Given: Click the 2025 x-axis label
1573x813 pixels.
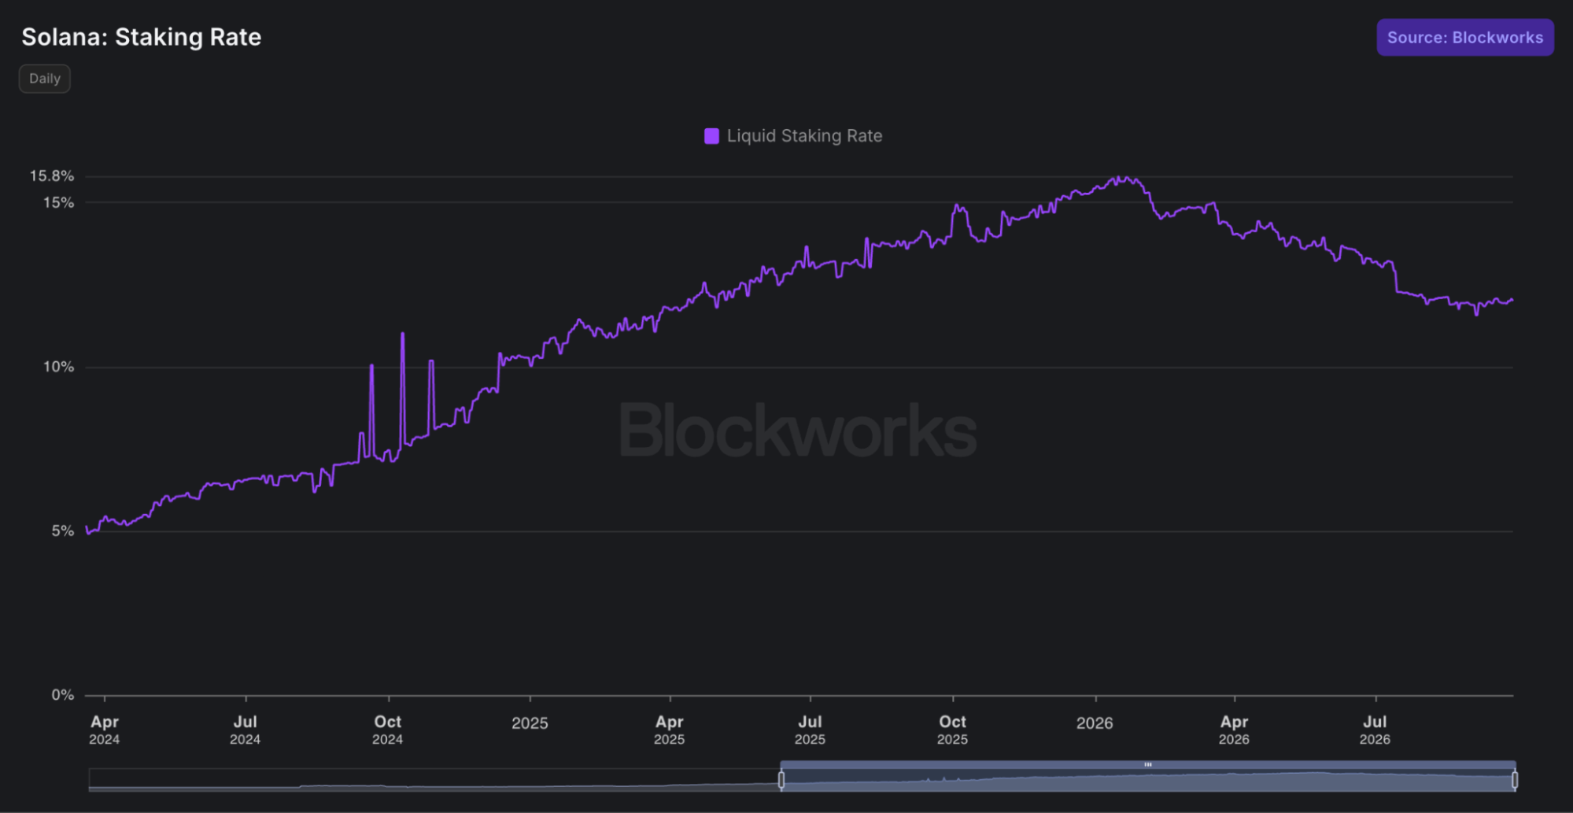Looking at the screenshot, I should click(530, 723).
